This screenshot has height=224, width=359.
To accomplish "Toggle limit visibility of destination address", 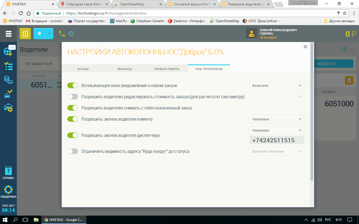I will [x=73, y=151].
